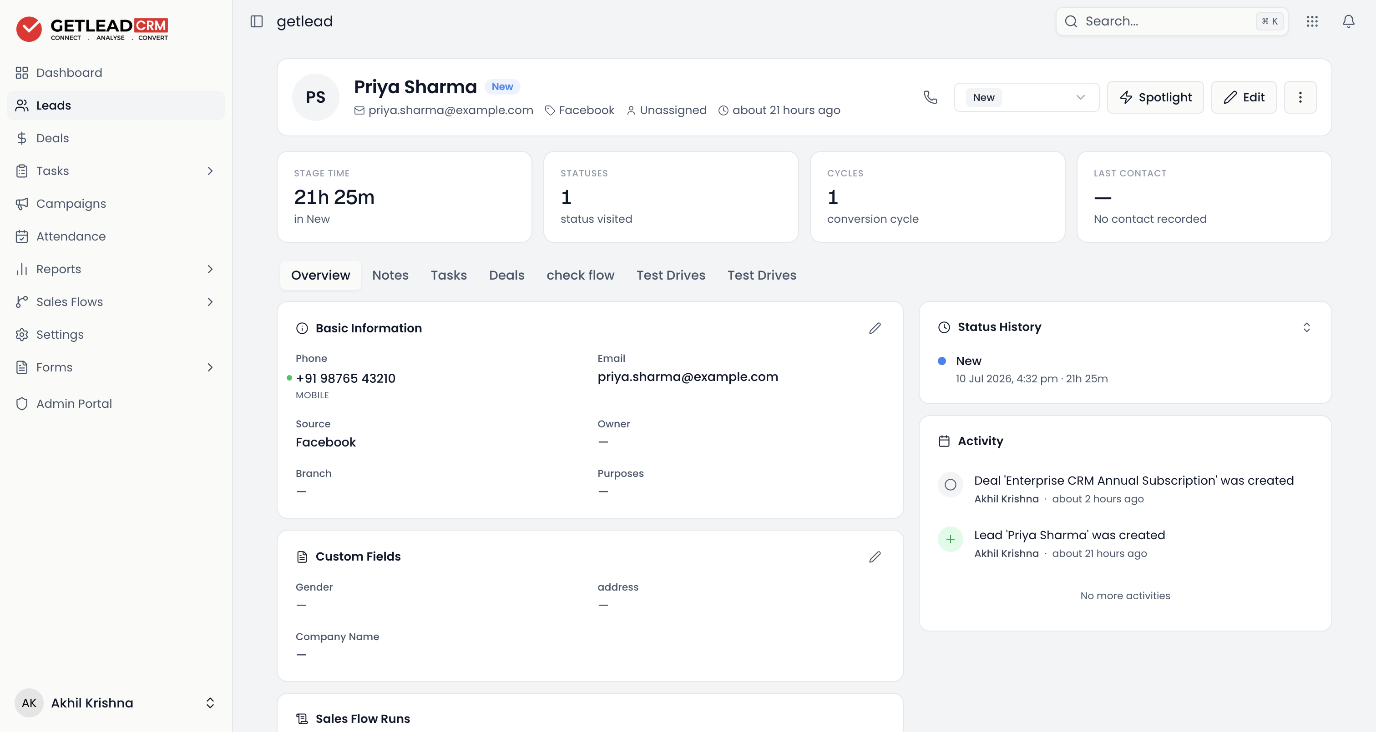This screenshot has width=1376, height=732.
Task: Click the Settings gear icon
Action: (21, 335)
